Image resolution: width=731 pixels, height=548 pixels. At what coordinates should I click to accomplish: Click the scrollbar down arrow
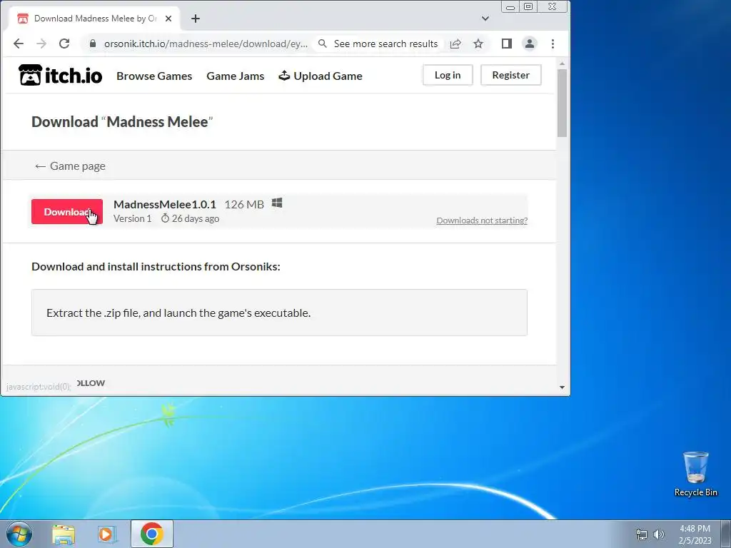tap(562, 387)
